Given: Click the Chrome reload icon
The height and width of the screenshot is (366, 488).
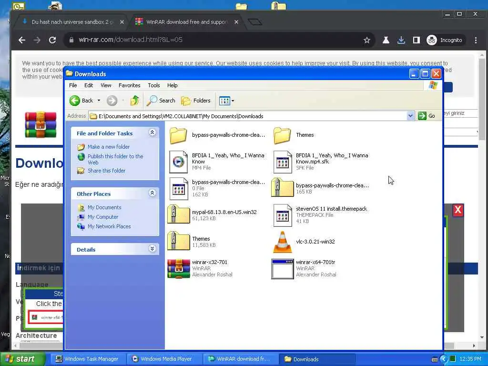Looking at the screenshot, I should click(52, 40).
